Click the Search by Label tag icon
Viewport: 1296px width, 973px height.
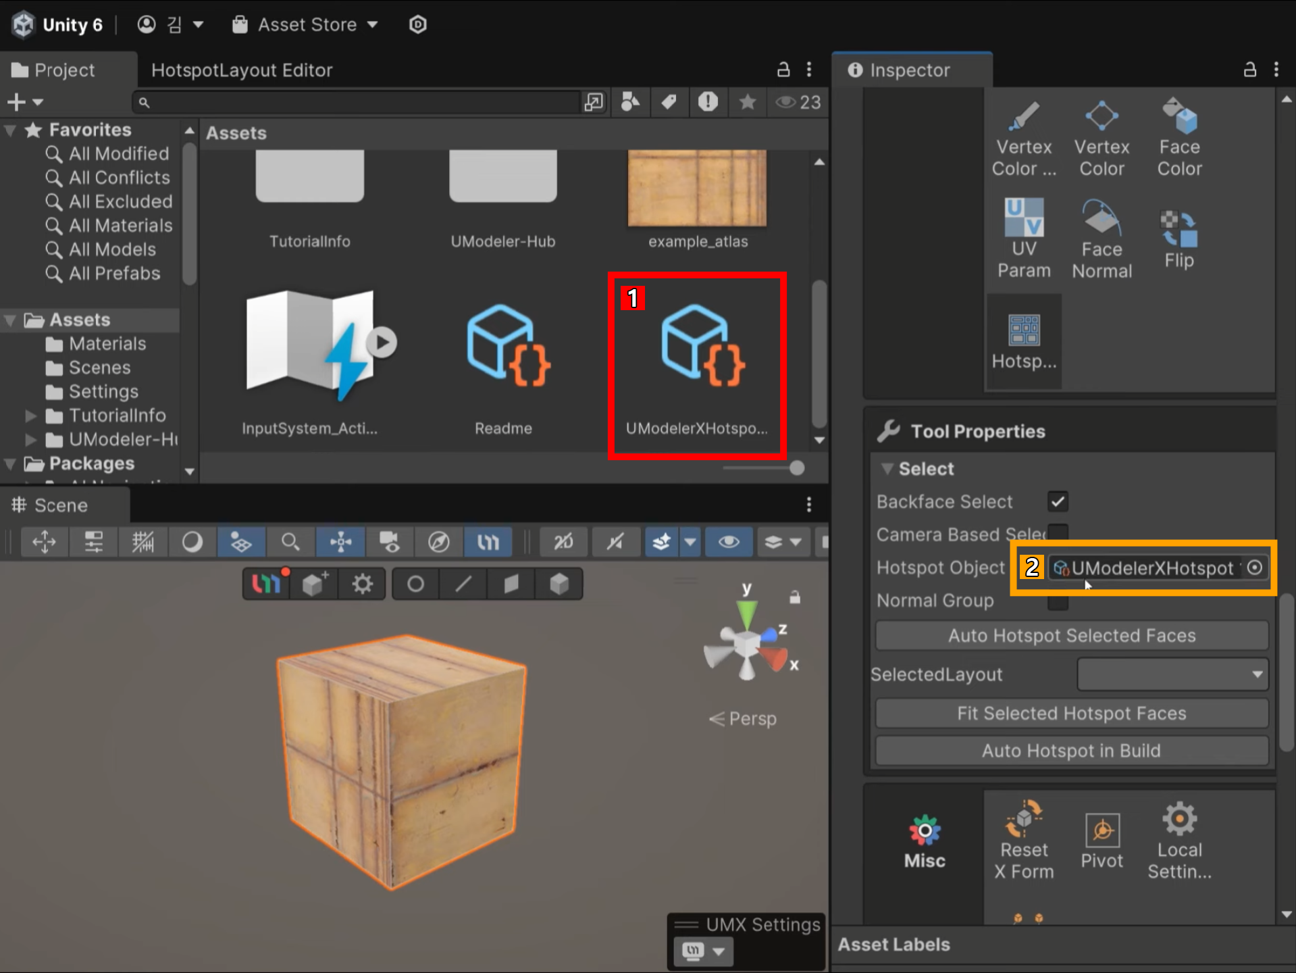(x=669, y=102)
